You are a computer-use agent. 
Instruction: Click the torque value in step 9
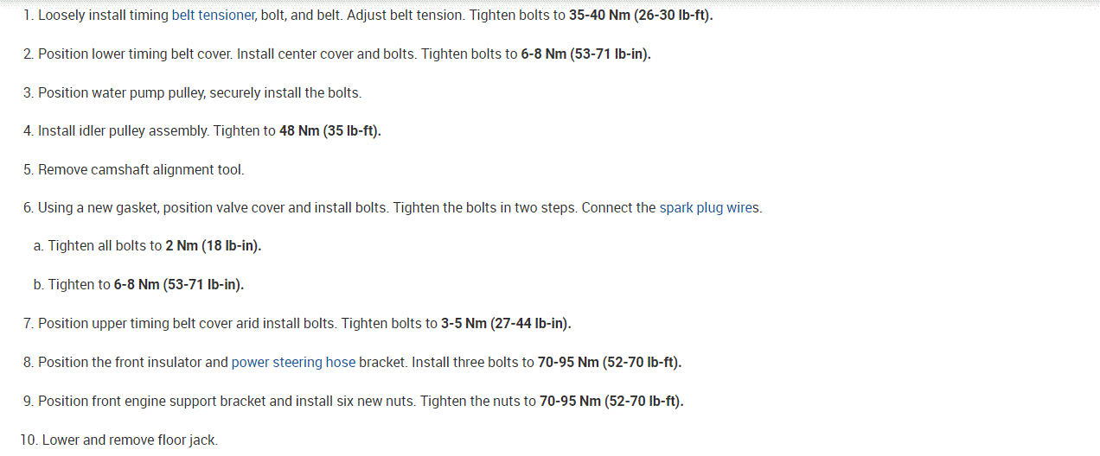611,402
